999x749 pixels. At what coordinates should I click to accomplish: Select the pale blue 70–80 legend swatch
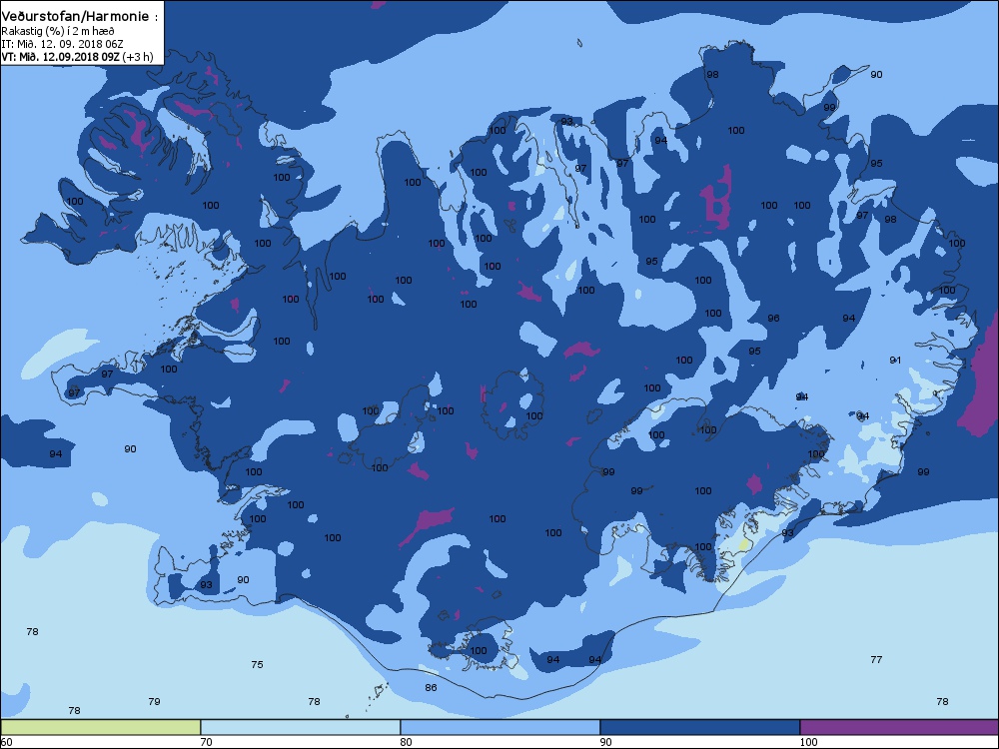coord(300,727)
